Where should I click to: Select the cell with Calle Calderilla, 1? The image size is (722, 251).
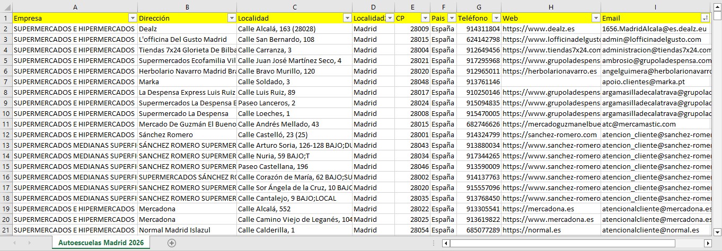click(x=294, y=230)
